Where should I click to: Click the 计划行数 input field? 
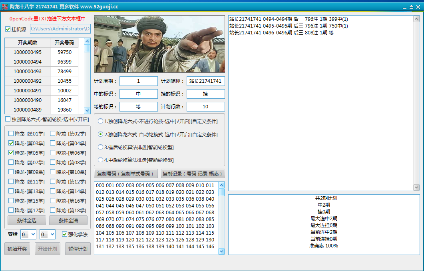click(x=205, y=107)
